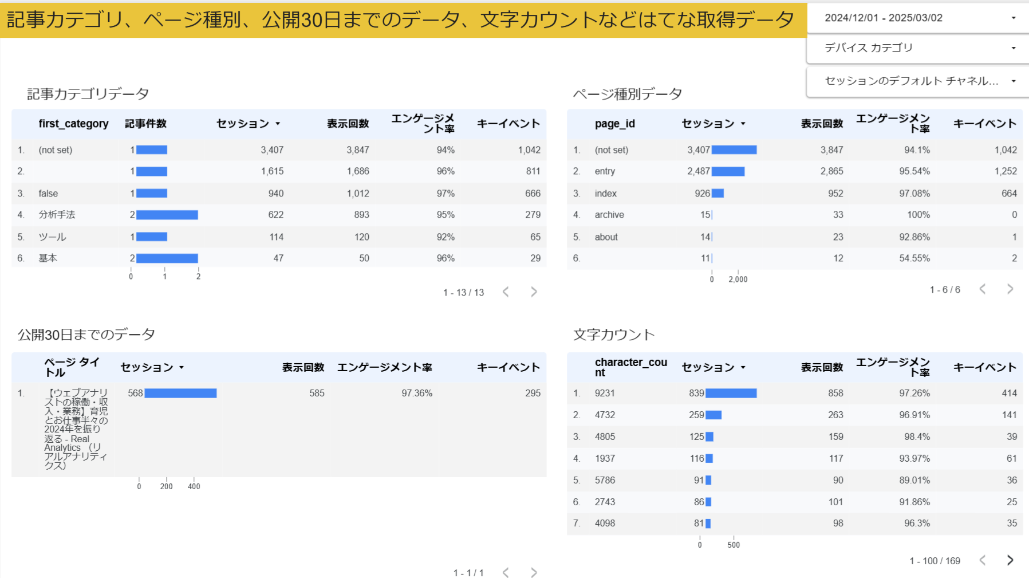Select the false category row

tap(279, 193)
